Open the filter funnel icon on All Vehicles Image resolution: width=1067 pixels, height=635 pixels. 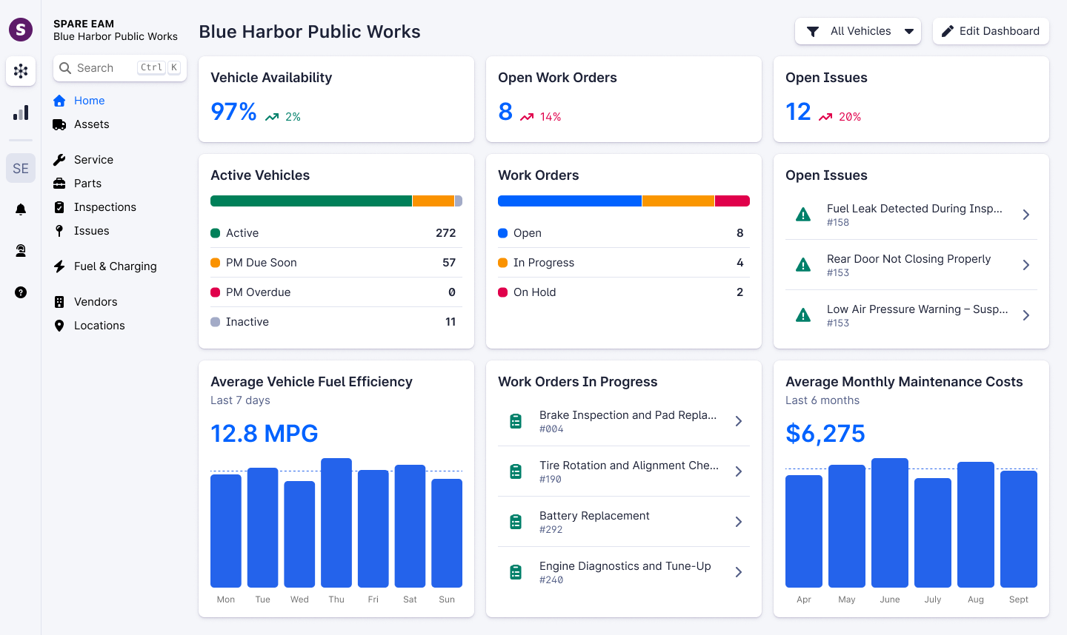click(813, 31)
